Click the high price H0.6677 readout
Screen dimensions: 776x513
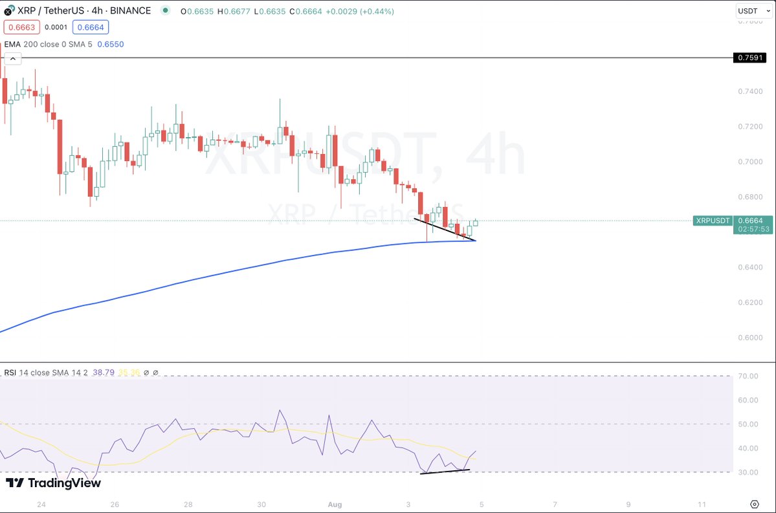coord(234,11)
